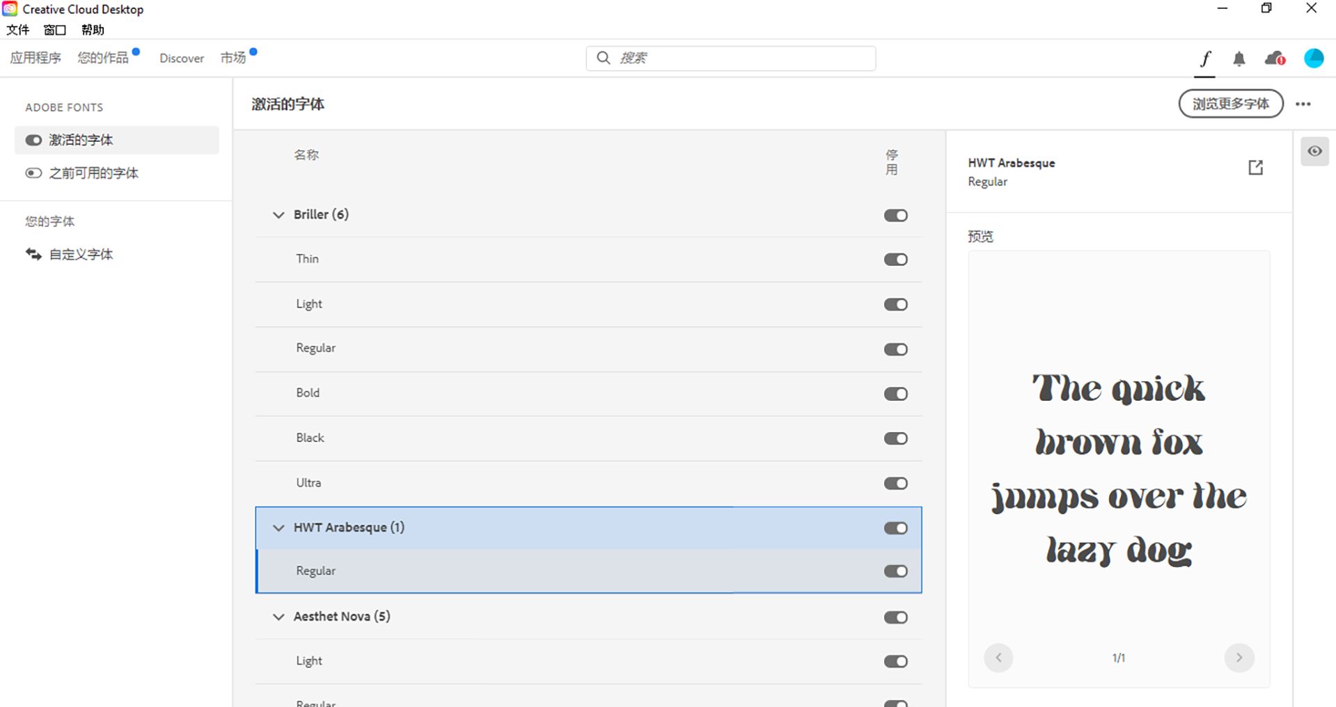The height and width of the screenshot is (707, 1336).
Task: Select Regular under HWT Arabesque
Action: (x=315, y=571)
